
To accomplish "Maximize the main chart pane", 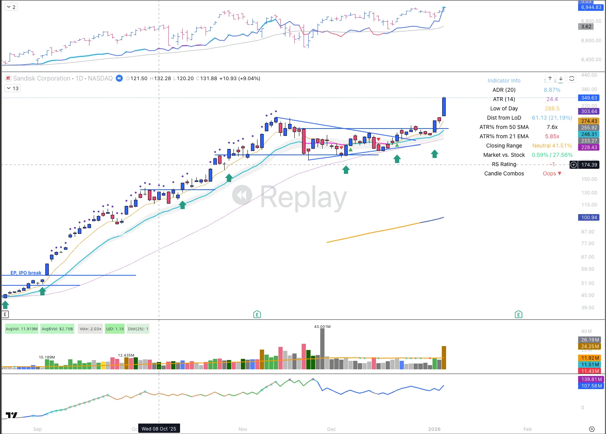I will (572, 78).
